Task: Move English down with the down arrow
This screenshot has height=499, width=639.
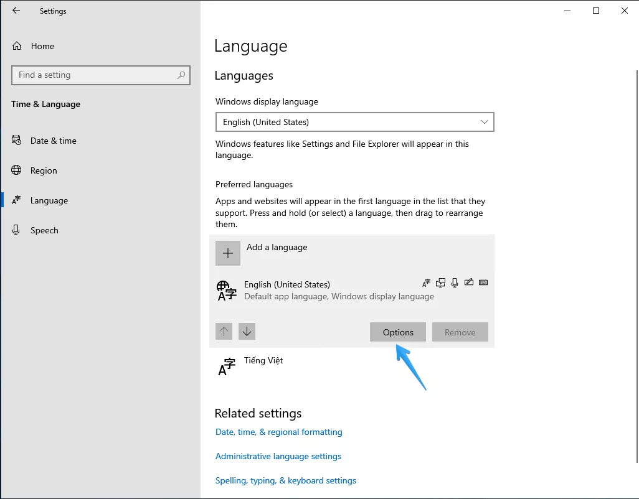Action: (x=247, y=332)
